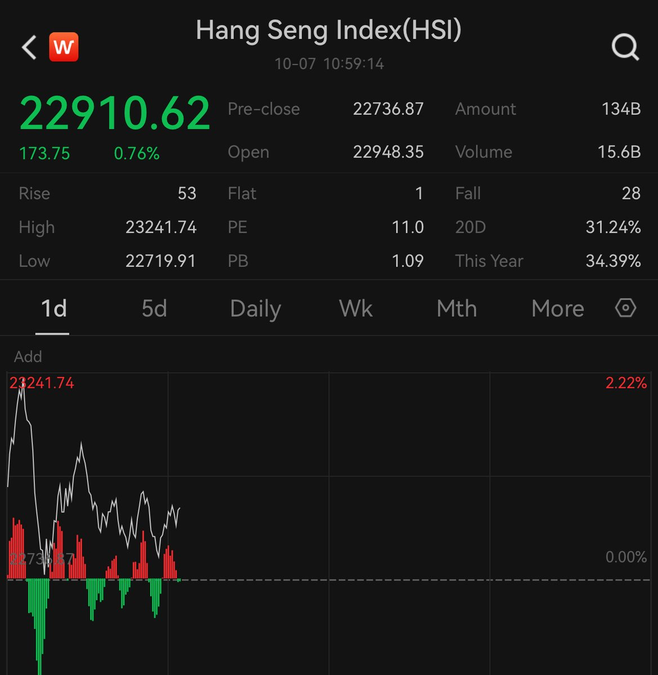658x675 pixels.
Task: Tap the Hang Seng Index(HSI) title
Action: click(x=329, y=30)
